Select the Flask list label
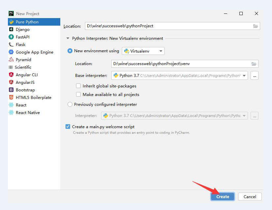The height and width of the screenshot is (210, 272). (21, 44)
